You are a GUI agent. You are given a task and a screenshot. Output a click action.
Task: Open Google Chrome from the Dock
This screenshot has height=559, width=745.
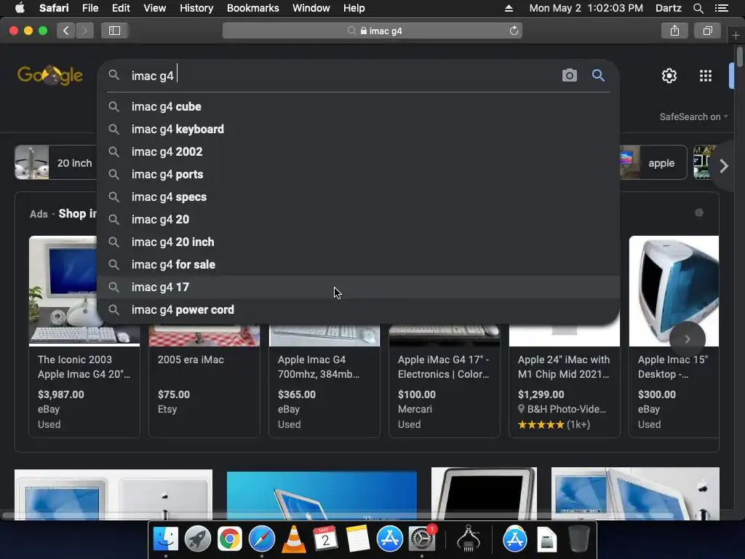[x=229, y=539]
